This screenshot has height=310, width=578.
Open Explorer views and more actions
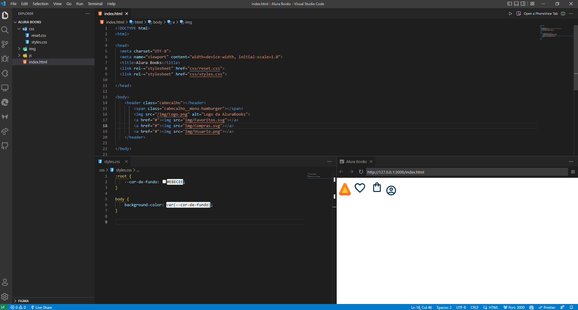tap(88, 14)
